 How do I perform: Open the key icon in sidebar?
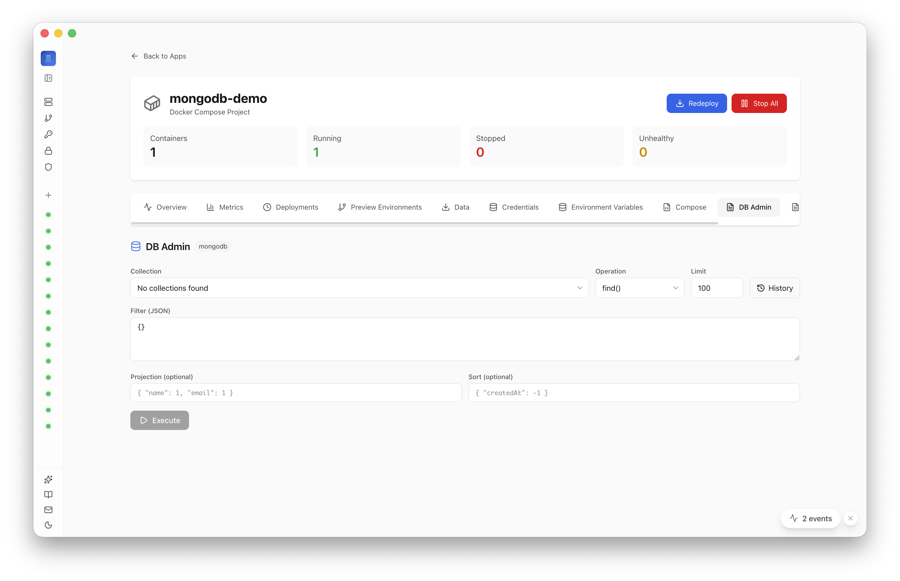pyautogui.click(x=48, y=134)
